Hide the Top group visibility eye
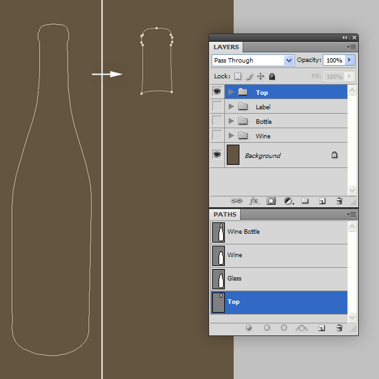 tap(217, 92)
